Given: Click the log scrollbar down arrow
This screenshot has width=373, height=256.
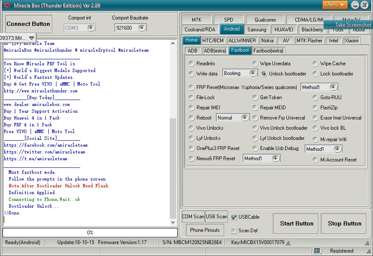Looking at the screenshot, I should [x=173, y=223].
